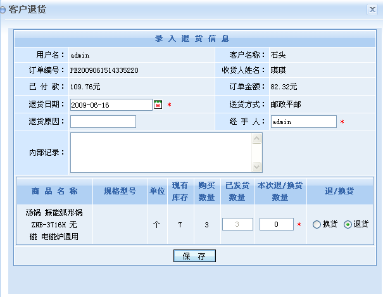Click the 内部记录 scrollbar up arrow
Image resolution: width=383 pixels, height=297 pixels.
tap(257, 137)
